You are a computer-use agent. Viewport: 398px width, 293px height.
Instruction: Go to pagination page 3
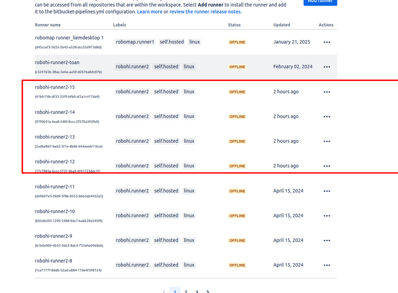coord(197,291)
